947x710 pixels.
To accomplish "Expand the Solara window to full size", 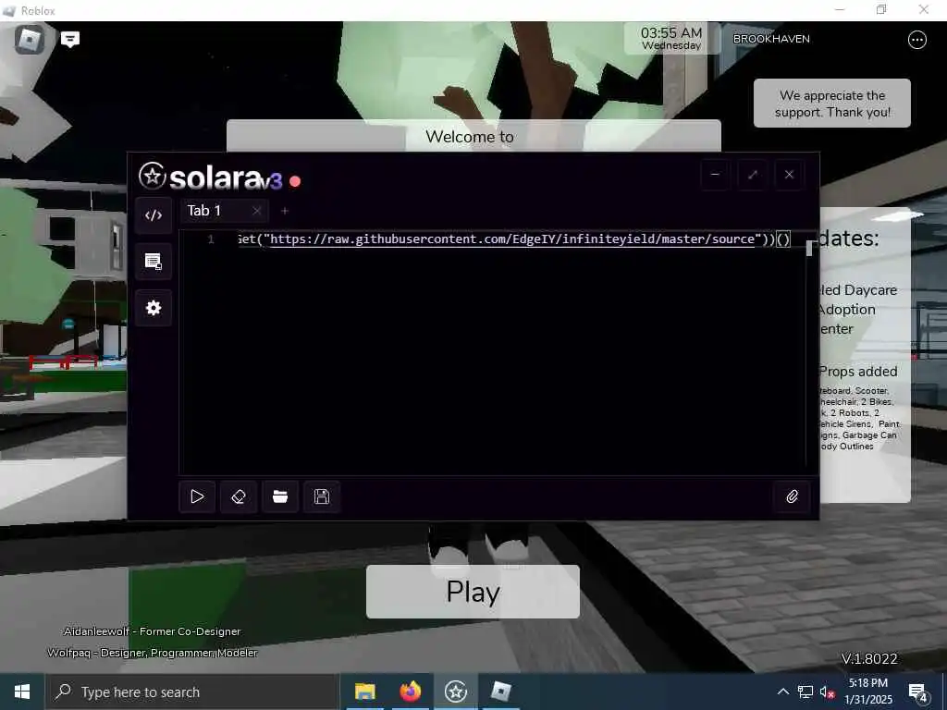I will coord(752,175).
